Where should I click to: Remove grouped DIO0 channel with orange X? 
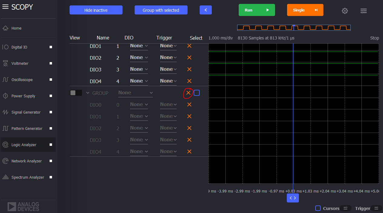(x=189, y=105)
